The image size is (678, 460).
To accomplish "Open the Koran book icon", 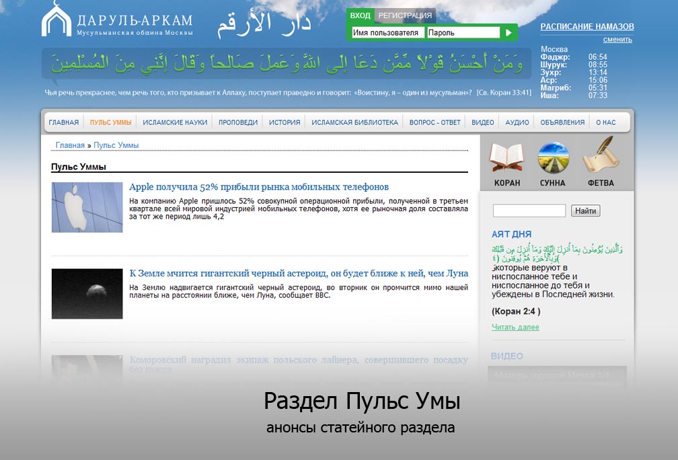I will (506, 157).
